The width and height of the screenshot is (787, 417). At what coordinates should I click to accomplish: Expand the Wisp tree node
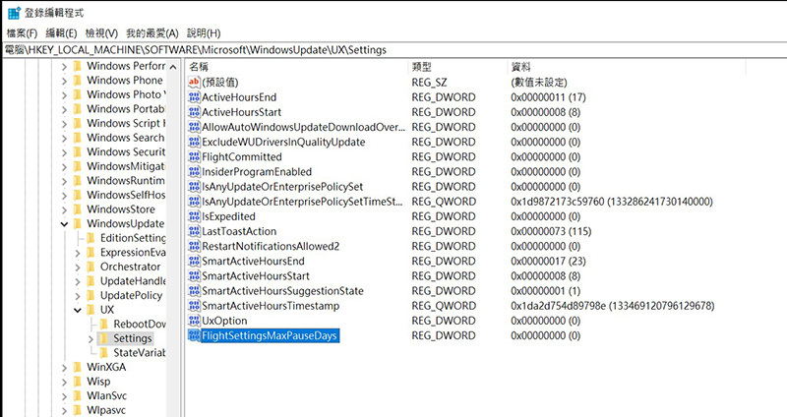[64, 382]
